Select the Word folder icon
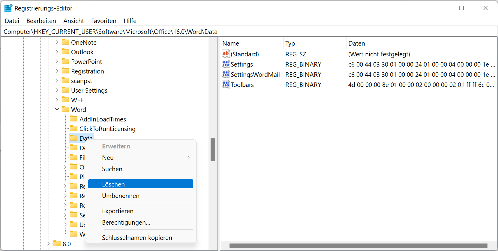Image resolution: width=498 pixels, height=251 pixels. tap(65, 109)
